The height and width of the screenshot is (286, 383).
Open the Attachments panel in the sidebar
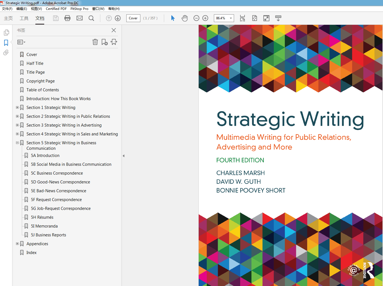[6, 52]
